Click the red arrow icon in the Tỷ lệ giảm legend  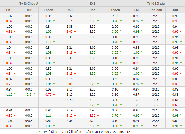pyautogui.click(x=63, y=132)
